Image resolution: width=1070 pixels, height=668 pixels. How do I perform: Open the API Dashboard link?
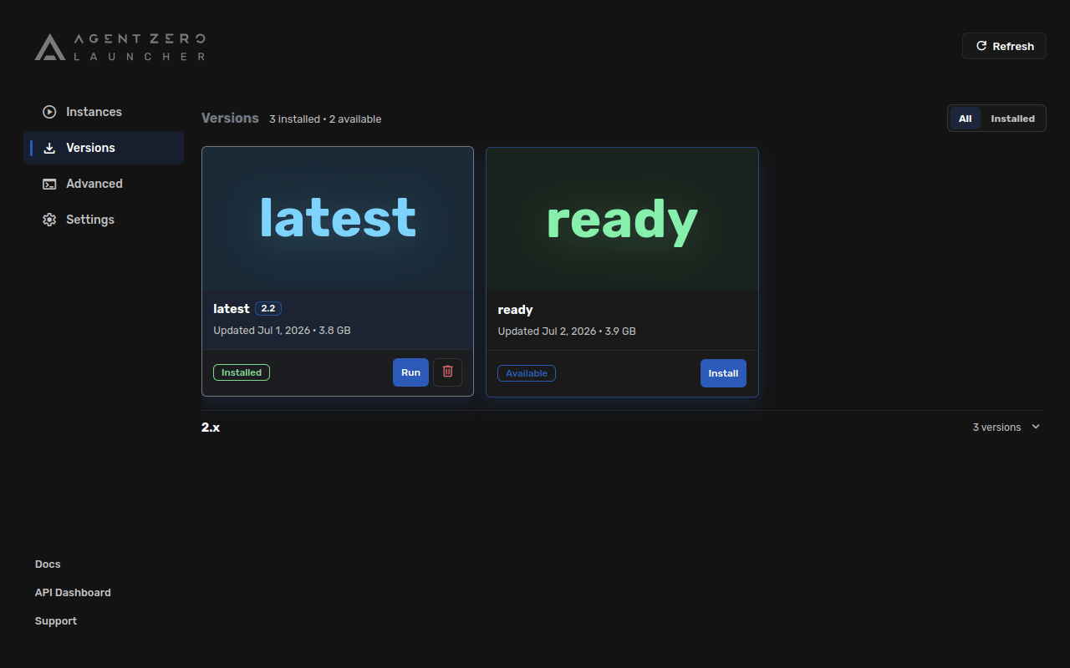pos(73,593)
